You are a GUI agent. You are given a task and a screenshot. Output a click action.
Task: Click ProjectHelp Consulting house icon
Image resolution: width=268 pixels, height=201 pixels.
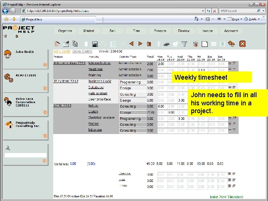(x=9, y=125)
